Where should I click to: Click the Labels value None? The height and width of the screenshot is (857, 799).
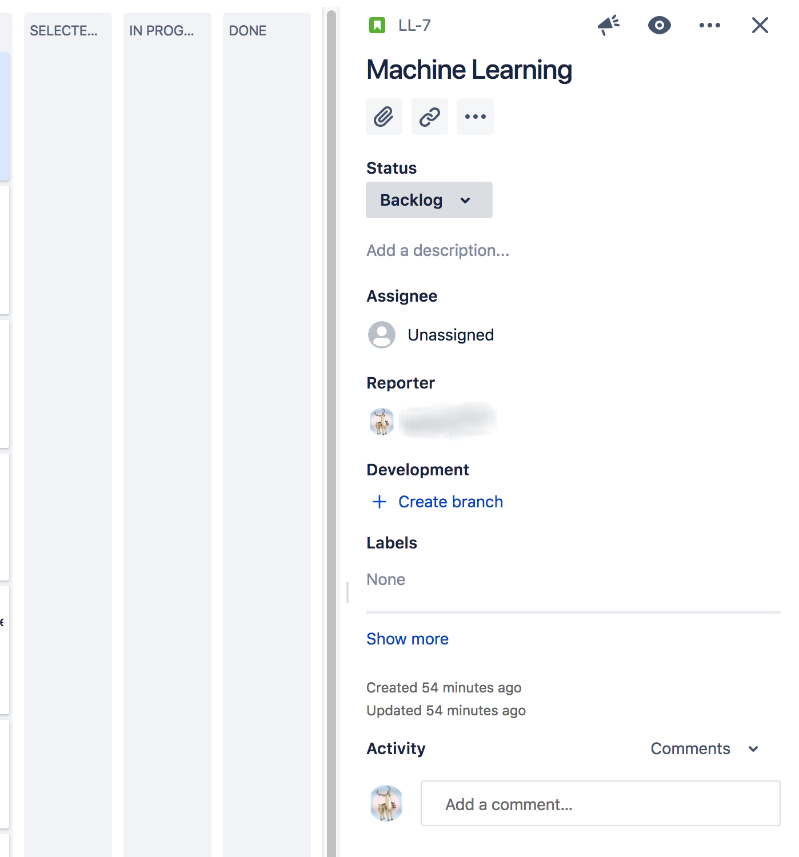(386, 579)
